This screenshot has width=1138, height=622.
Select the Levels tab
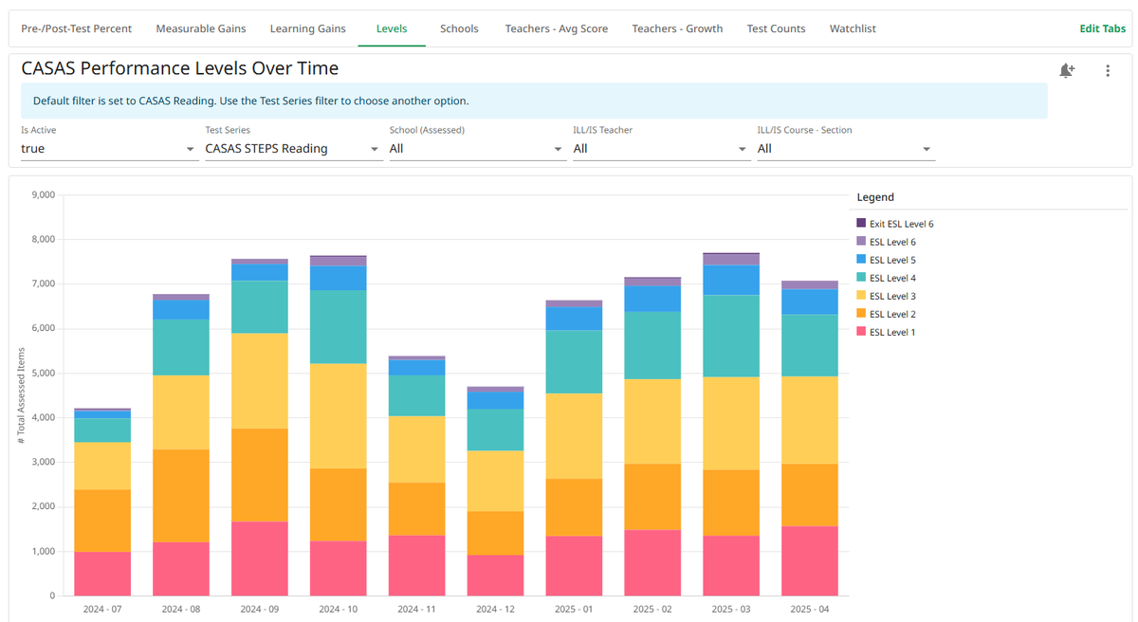pos(392,28)
